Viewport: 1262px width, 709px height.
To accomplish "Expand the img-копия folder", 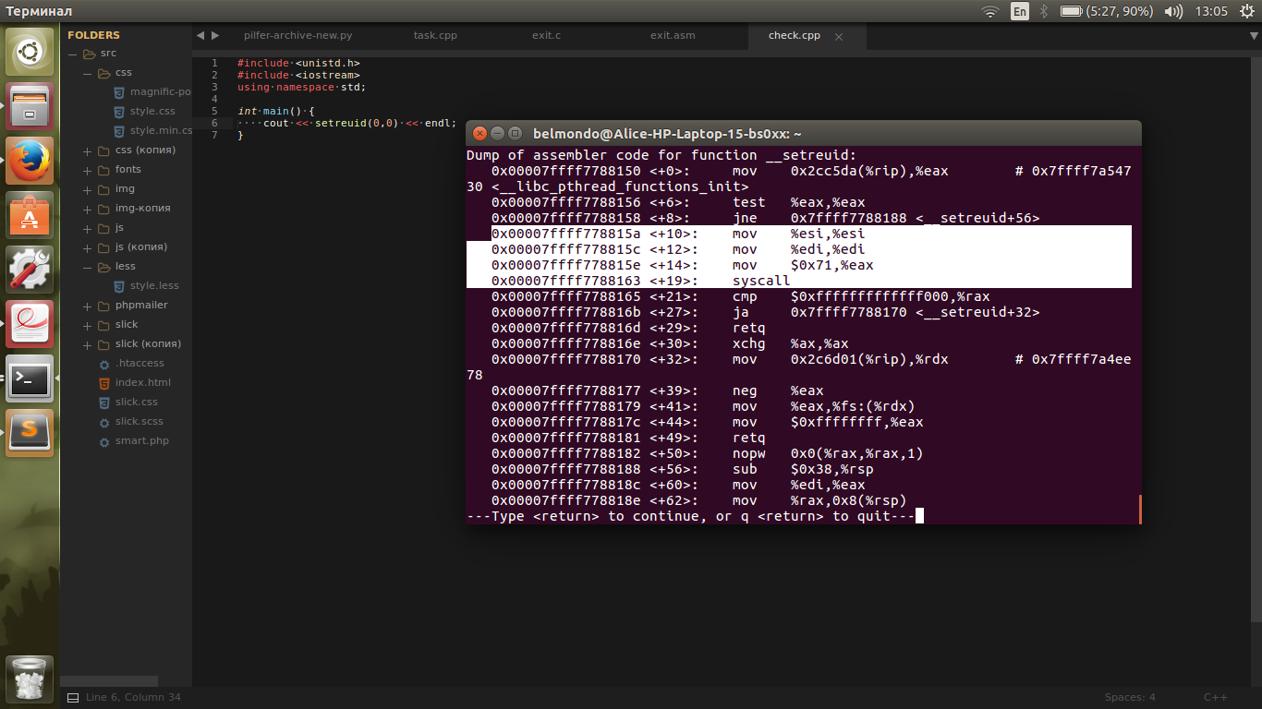I will [87, 209].
